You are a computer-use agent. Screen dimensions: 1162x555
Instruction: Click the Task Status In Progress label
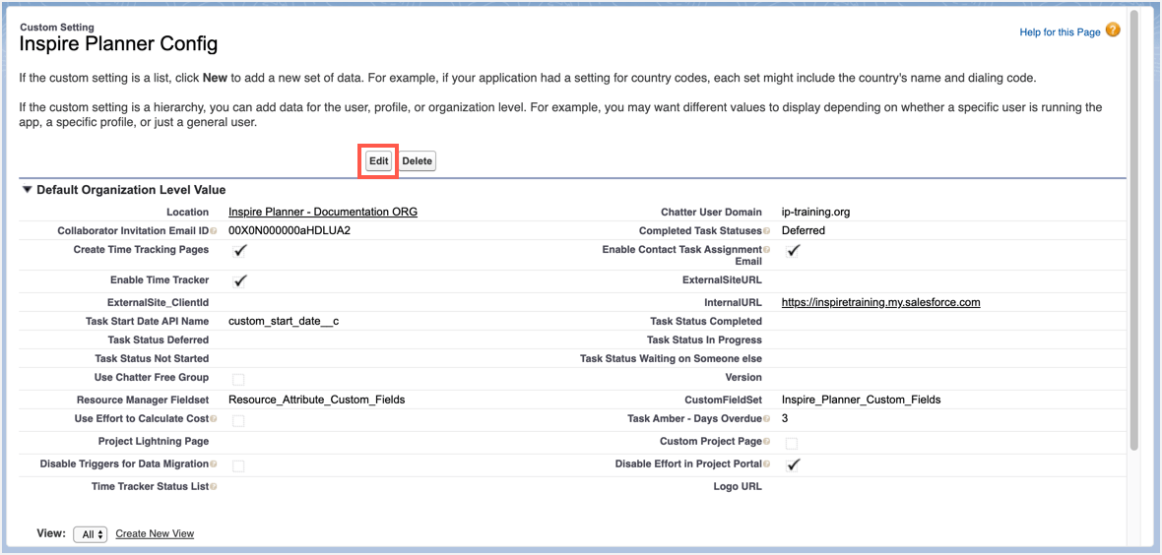coord(704,340)
